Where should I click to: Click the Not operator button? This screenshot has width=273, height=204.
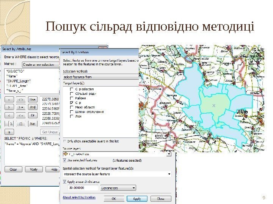tap(33, 124)
